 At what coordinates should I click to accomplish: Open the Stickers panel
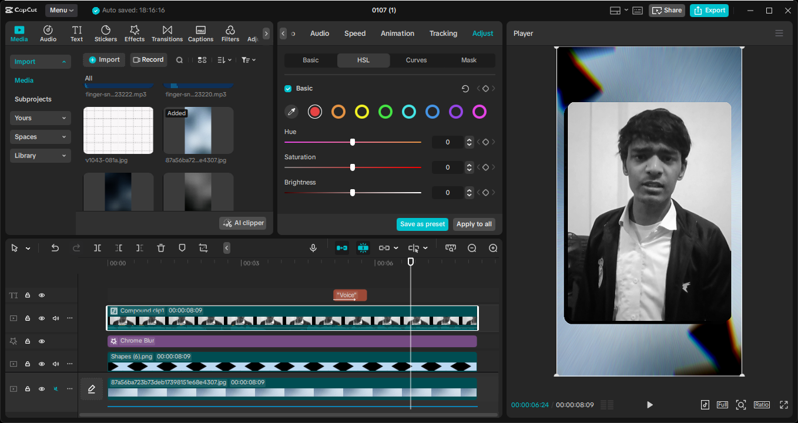tap(106, 33)
